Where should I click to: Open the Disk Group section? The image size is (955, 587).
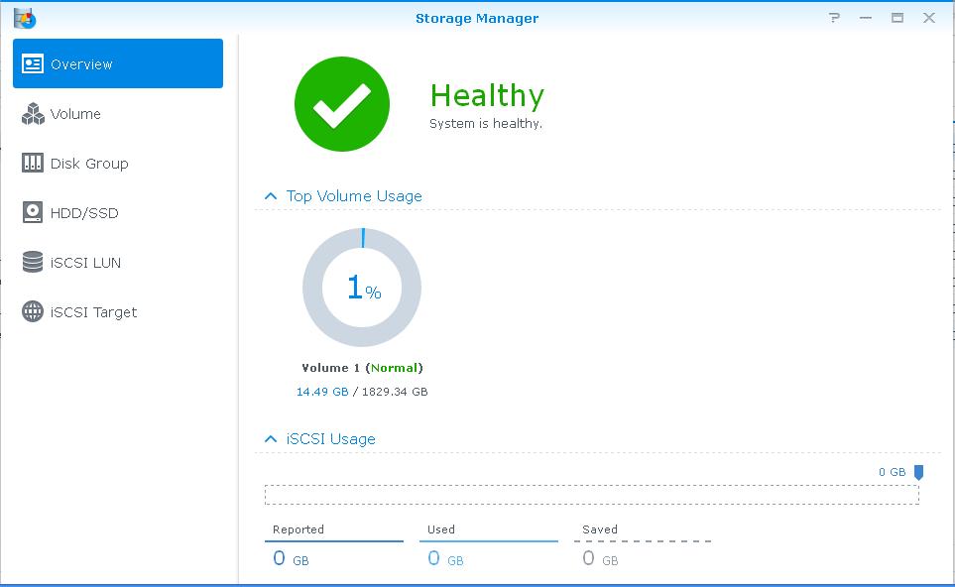coord(118,164)
